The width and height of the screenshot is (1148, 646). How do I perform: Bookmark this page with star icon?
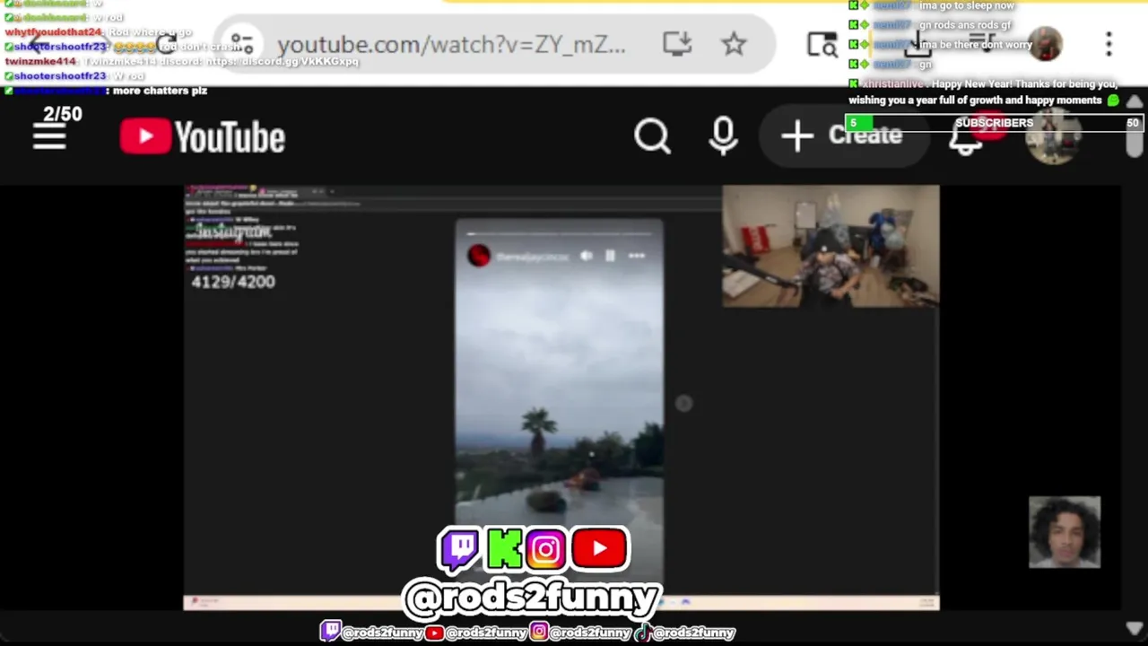click(734, 44)
